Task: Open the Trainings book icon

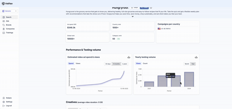Action: (x=4, y=33)
